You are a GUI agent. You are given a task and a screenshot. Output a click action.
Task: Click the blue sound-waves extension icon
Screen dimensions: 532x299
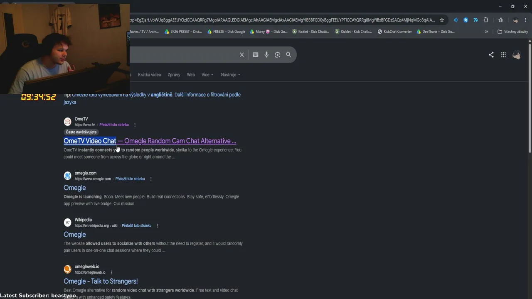pos(456,20)
